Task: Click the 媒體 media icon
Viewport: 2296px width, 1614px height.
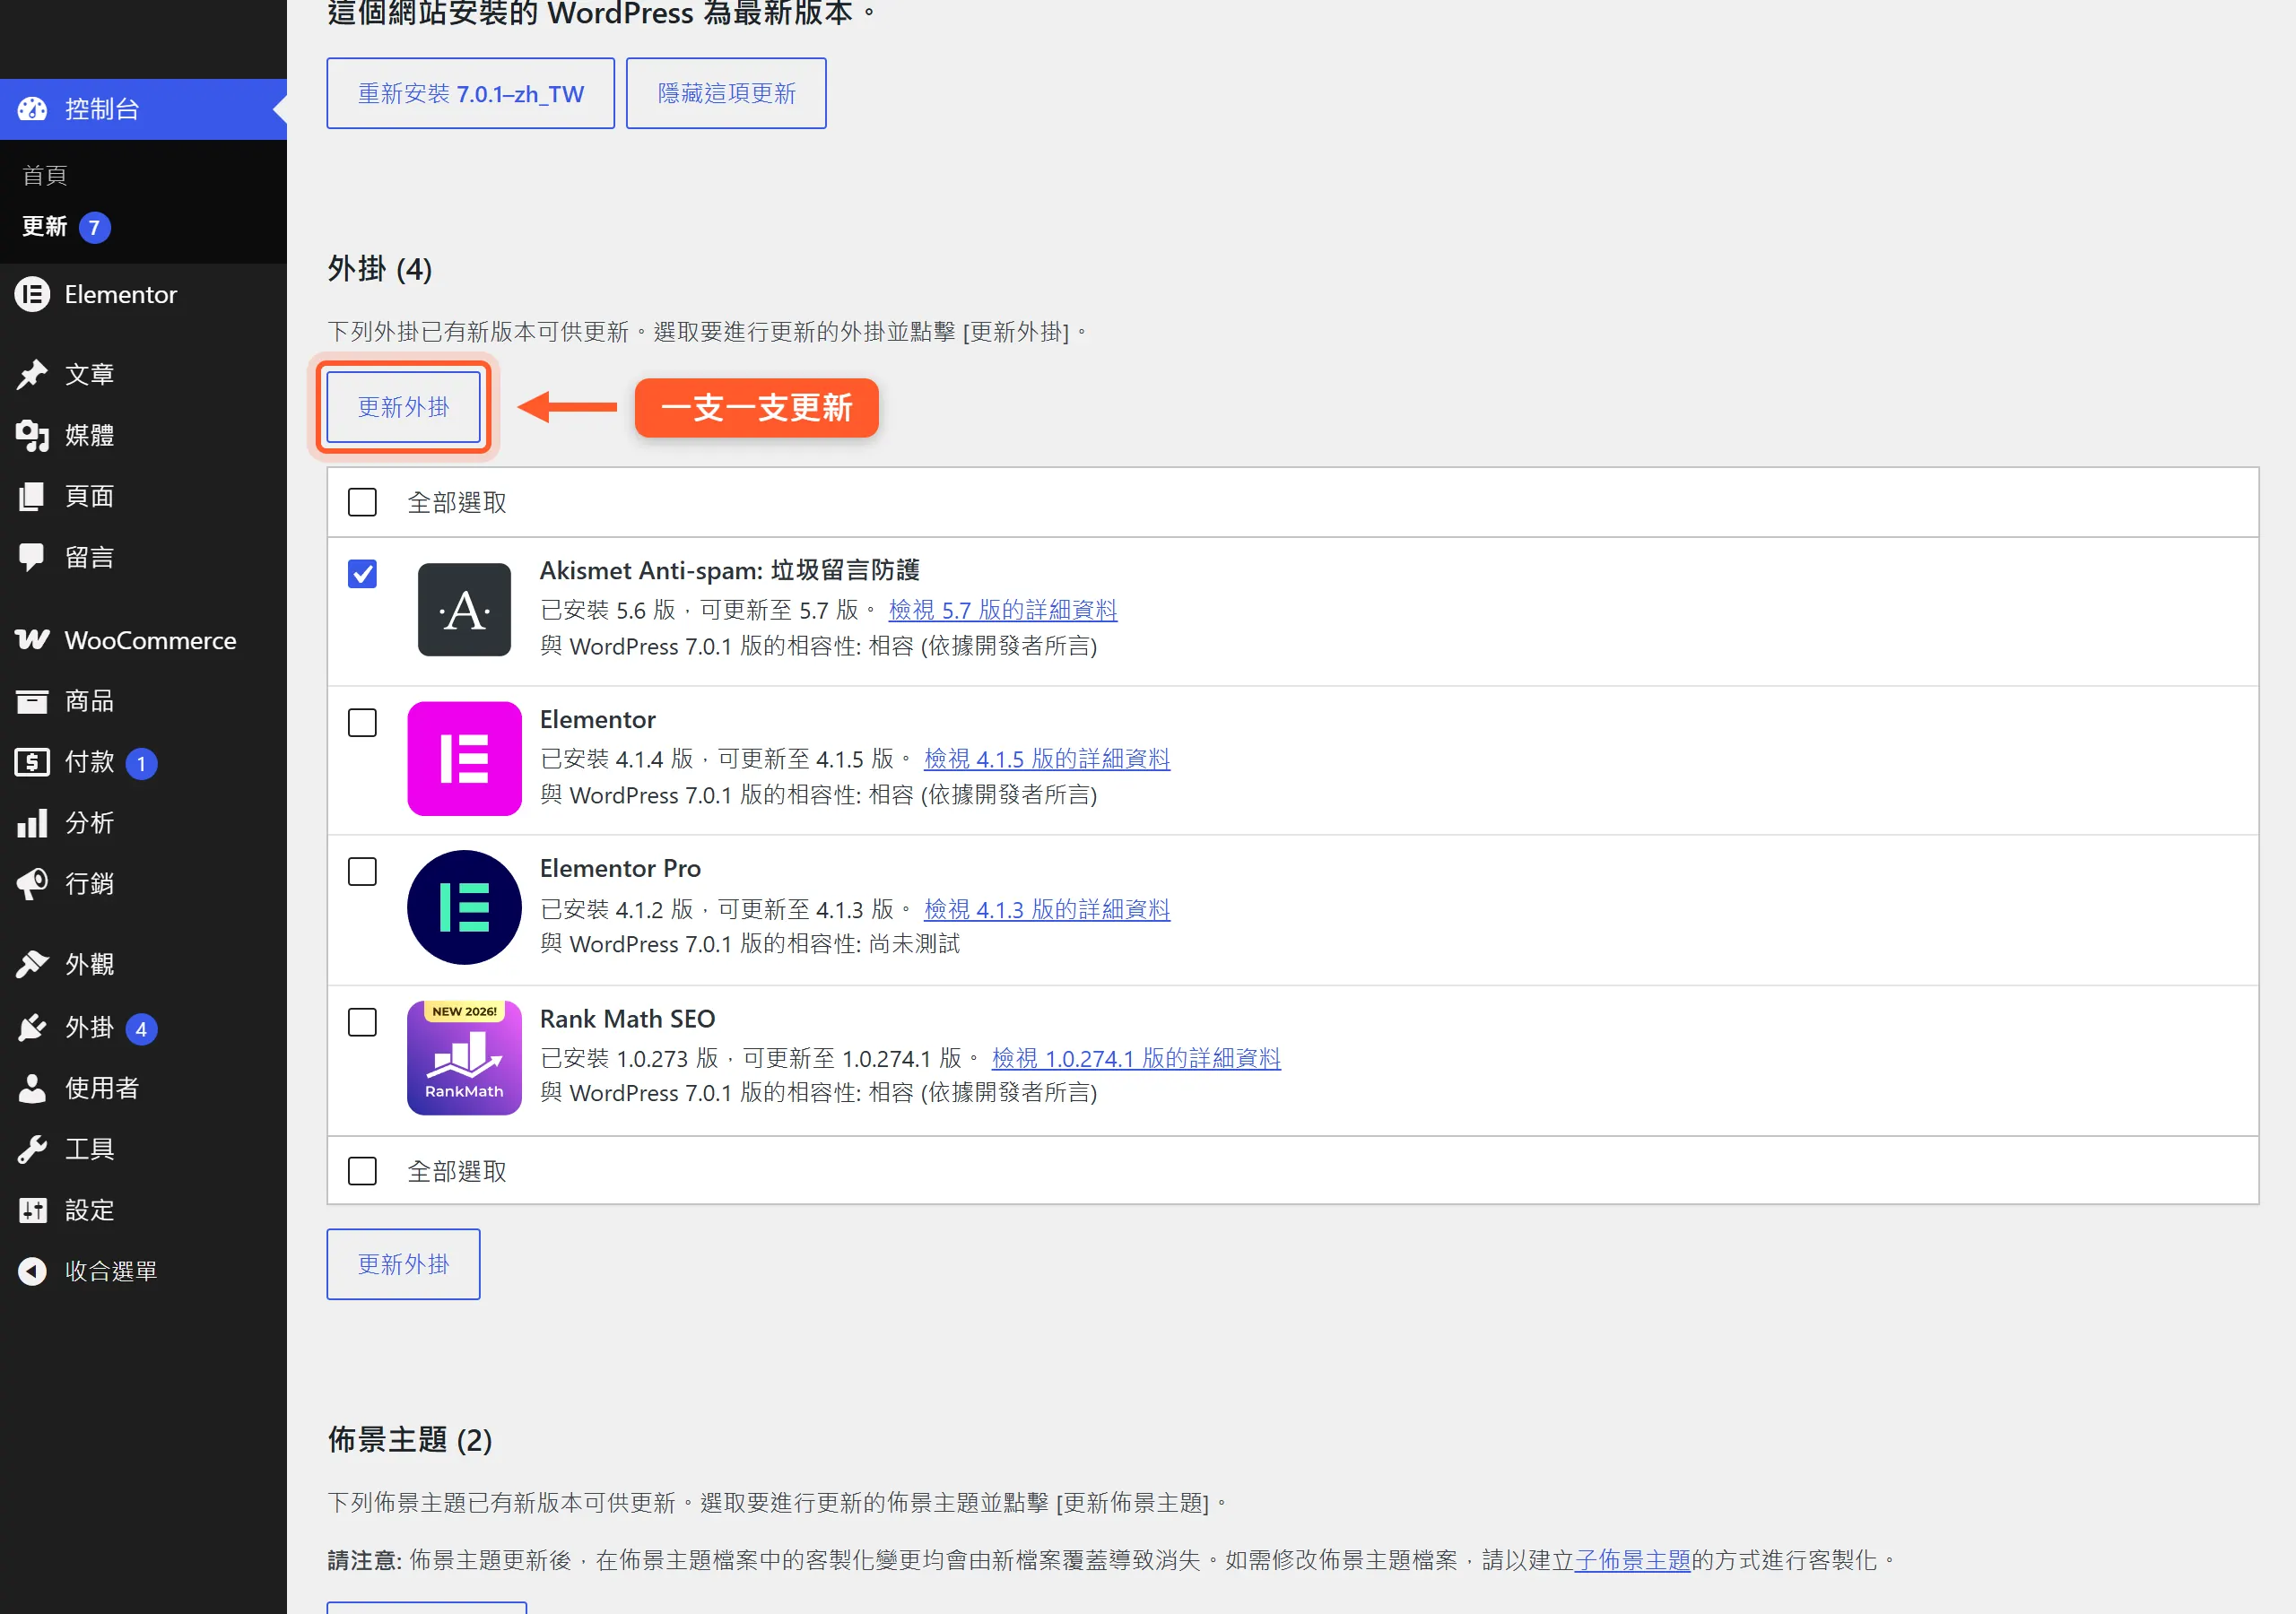Action: (x=32, y=435)
